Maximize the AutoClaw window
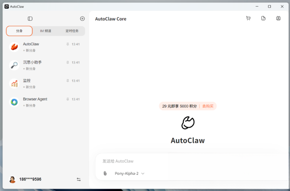The image size is (290, 191). click(x=269, y=7)
